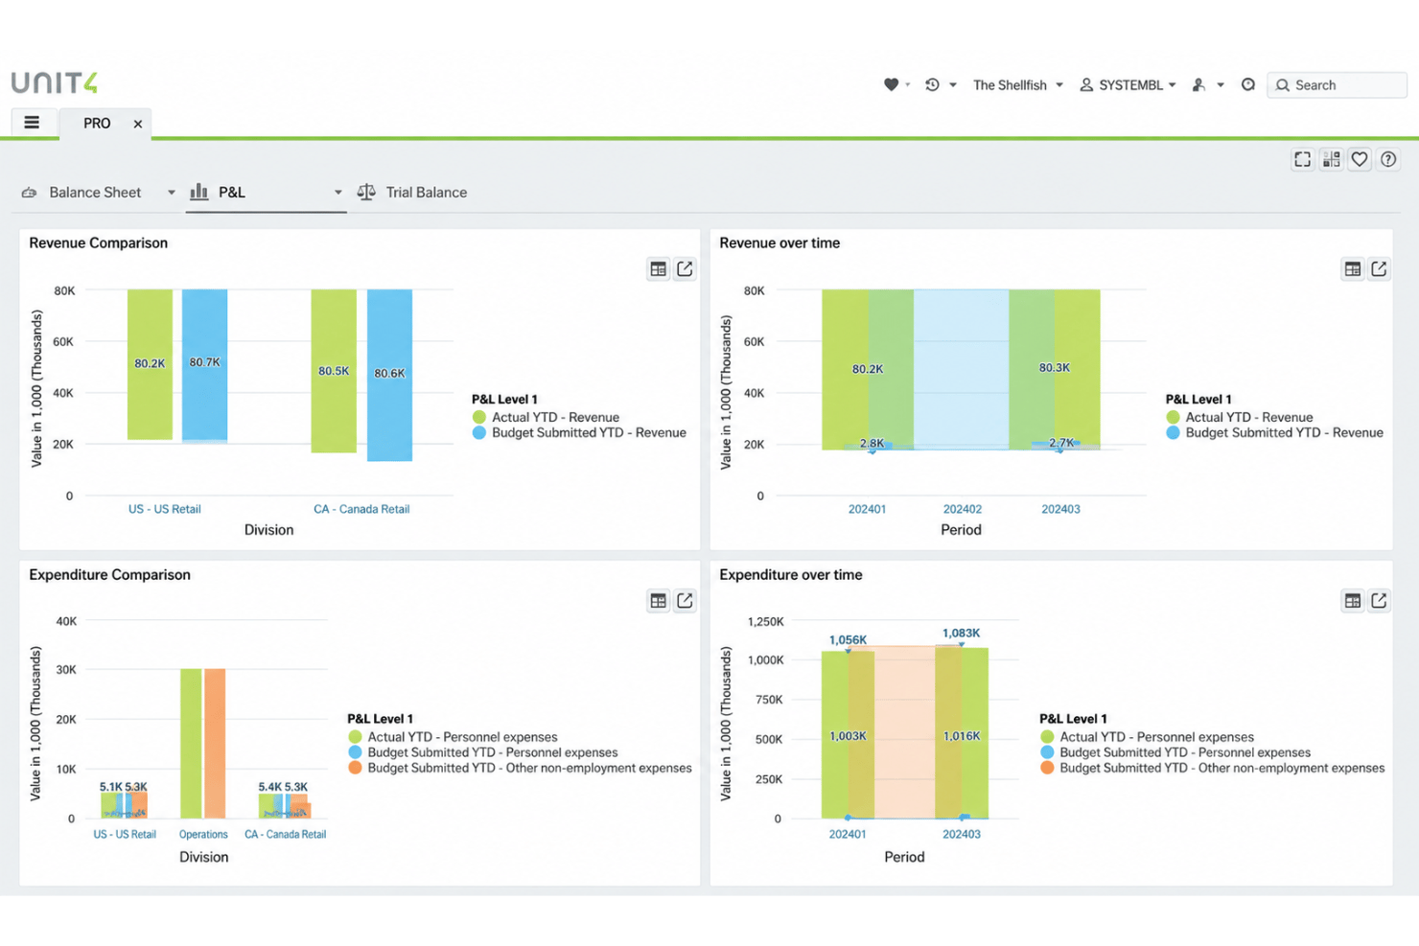The width and height of the screenshot is (1419, 946).
Task: Select the P&L tab
Action: [x=231, y=193]
